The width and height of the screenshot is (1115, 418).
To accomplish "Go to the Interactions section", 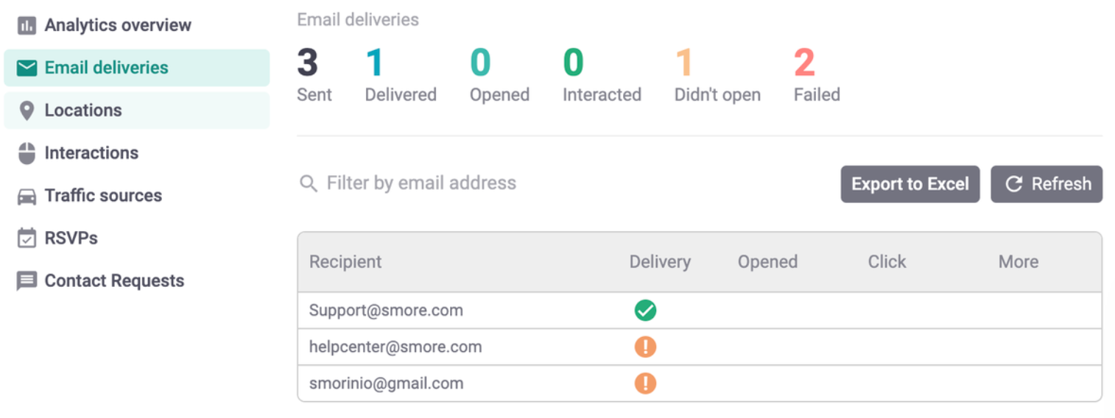I will 91,153.
